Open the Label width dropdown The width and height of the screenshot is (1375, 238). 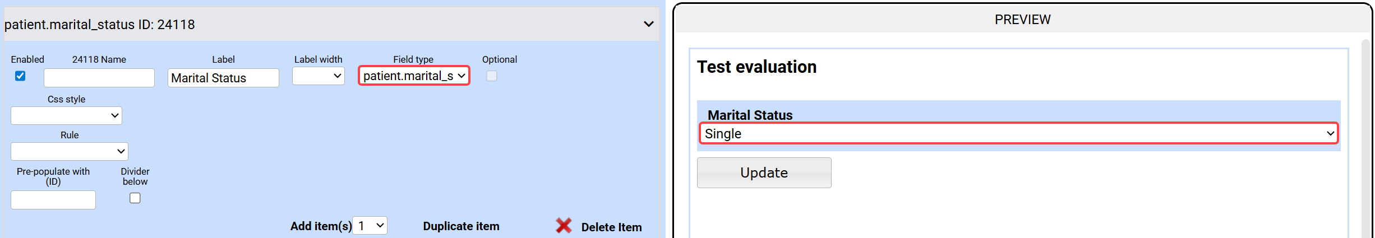pos(318,76)
